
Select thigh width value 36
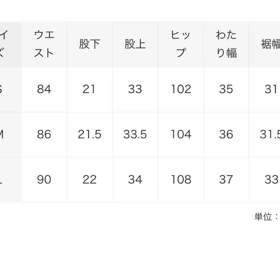[226, 134]
